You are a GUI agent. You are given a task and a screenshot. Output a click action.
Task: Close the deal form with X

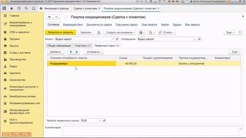(x=243, y=16)
